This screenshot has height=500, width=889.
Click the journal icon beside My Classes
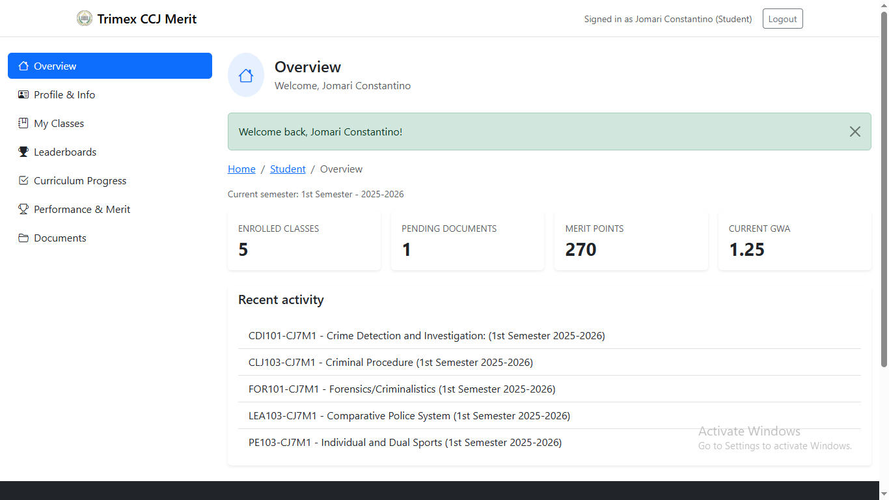pos(23,123)
